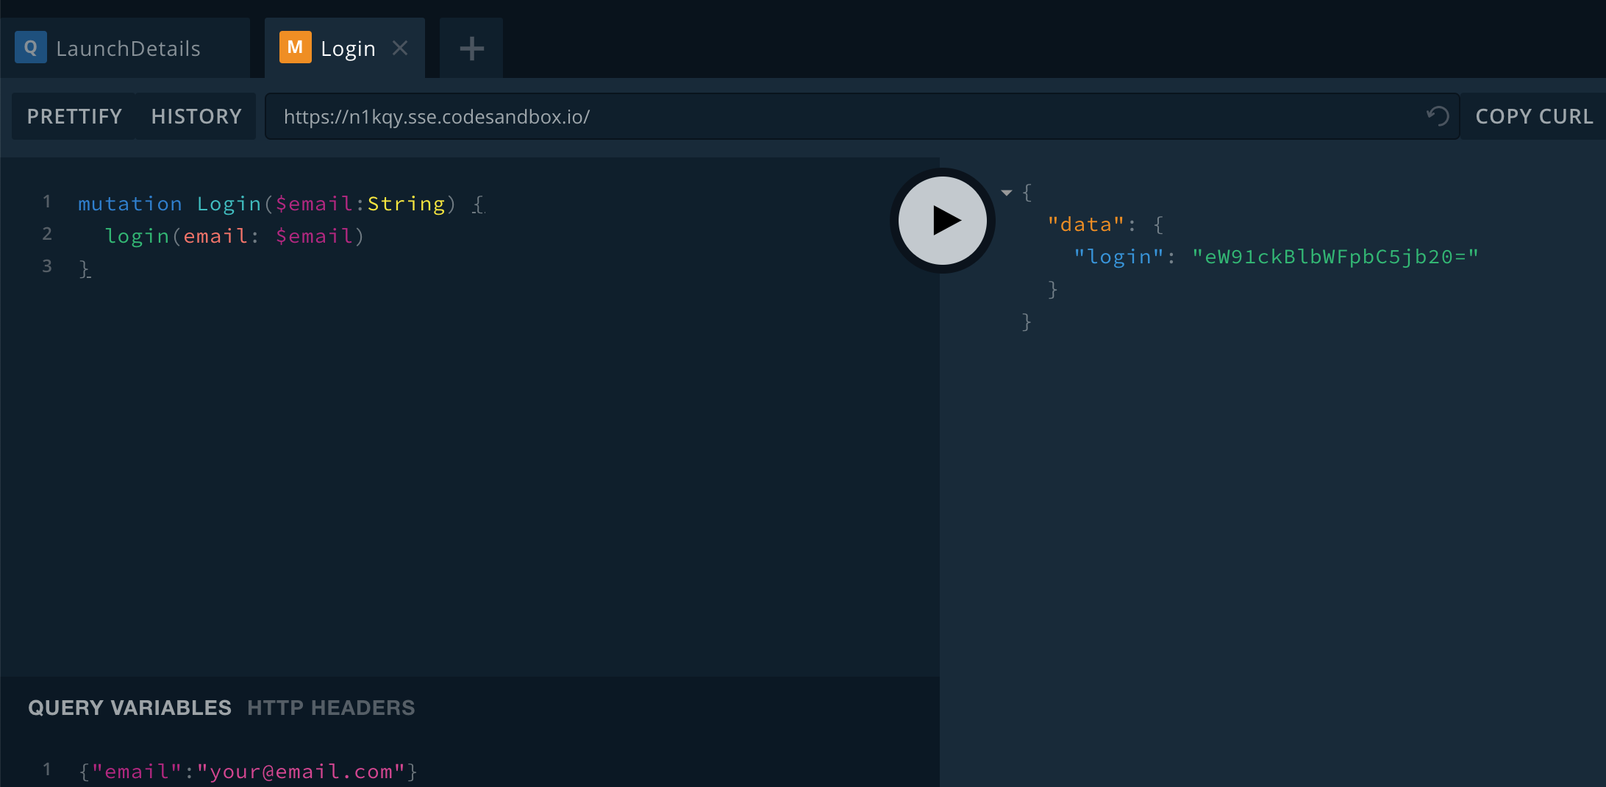The height and width of the screenshot is (787, 1606).
Task: Click the reload schema icon in URL bar
Action: (x=1438, y=116)
